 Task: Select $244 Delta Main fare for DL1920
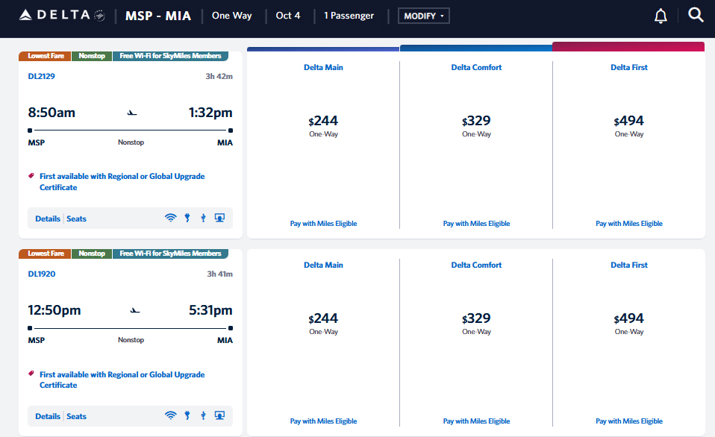pos(323,318)
